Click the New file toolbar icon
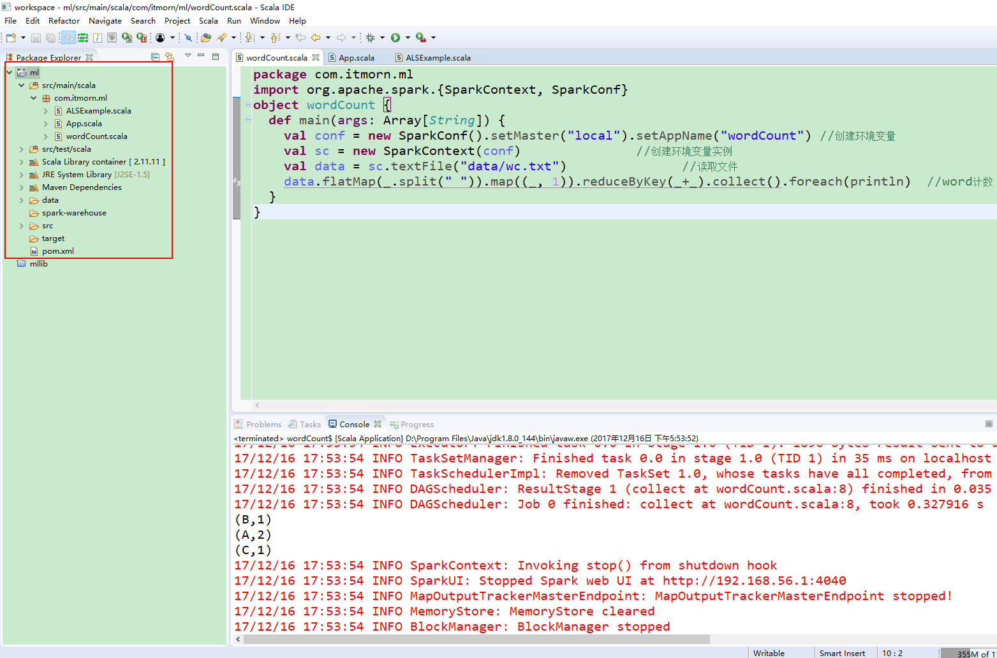 point(11,38)
